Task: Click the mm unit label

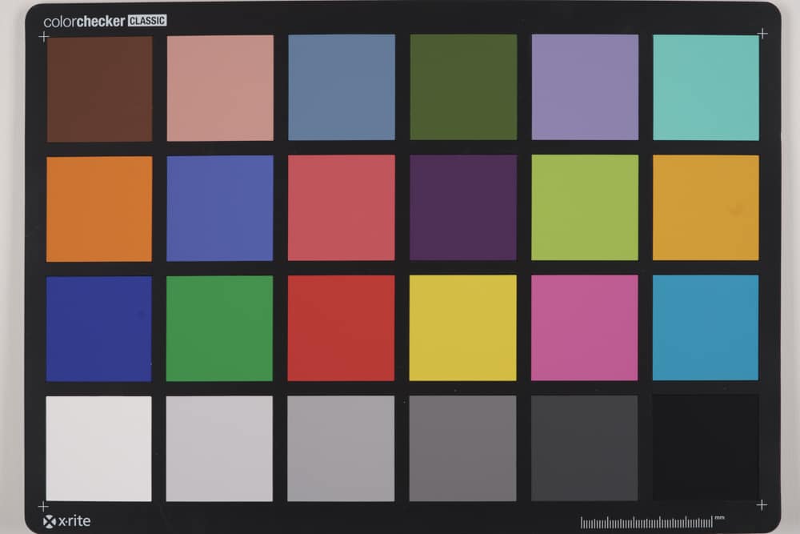Action: coord(719,518)
